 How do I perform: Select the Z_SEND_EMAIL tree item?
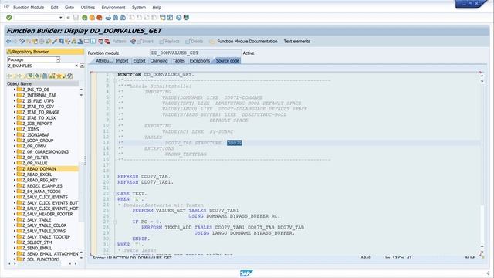click(x=37, y=248)
